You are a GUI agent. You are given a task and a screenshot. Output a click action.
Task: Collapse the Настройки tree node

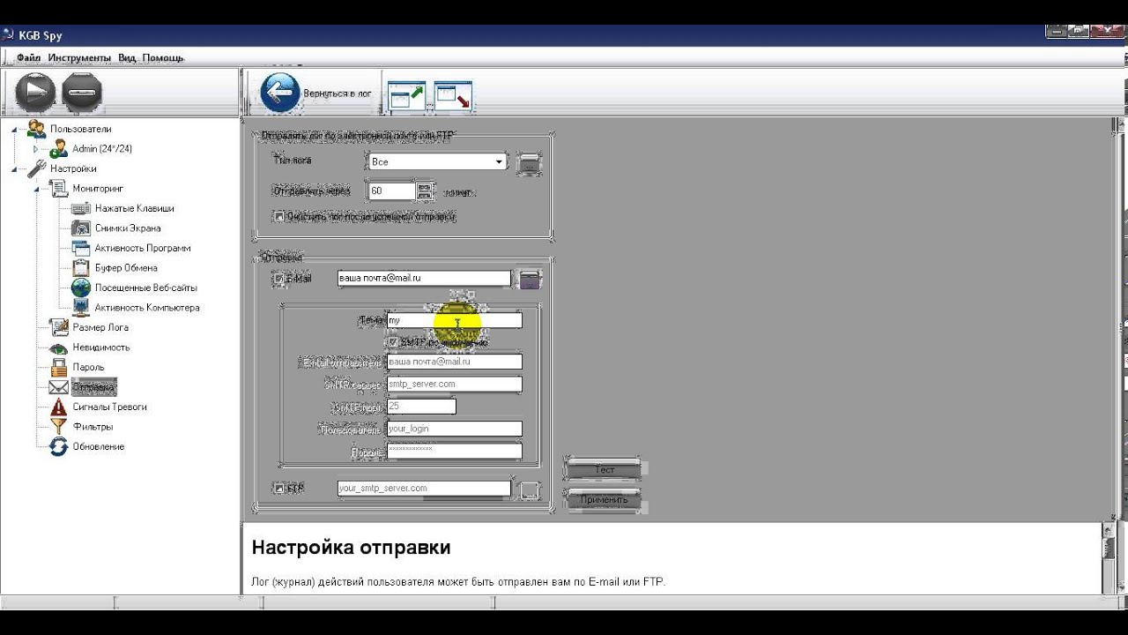pyautogui.click(x=14, y=168)
